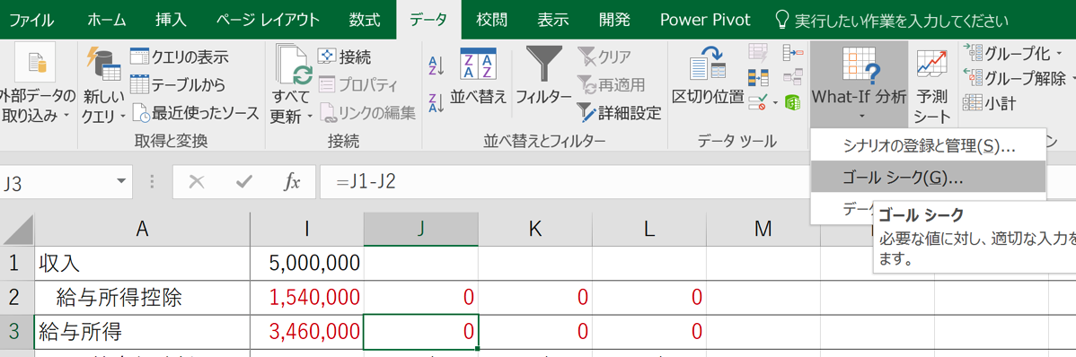
Task: Click cell containing 3,460,000
Action: [307, 332]
